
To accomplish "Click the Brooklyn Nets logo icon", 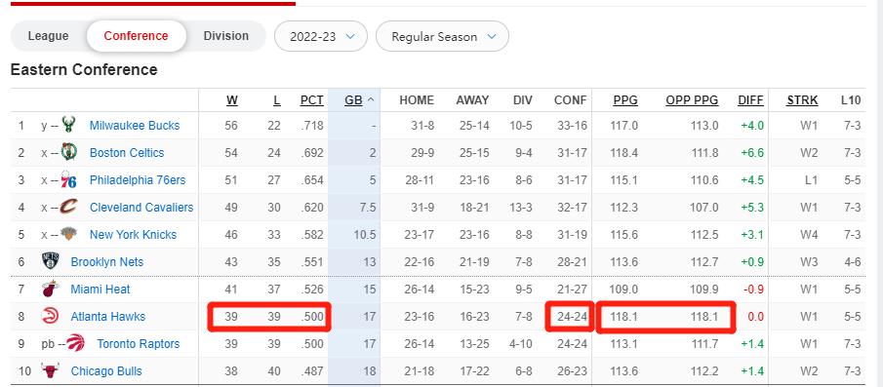I will [50, 261].
